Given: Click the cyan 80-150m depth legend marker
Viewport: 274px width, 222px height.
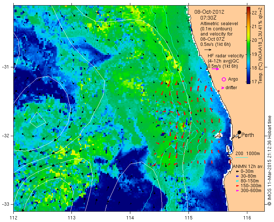Looking at the screenshot, I should pos(237,181).
